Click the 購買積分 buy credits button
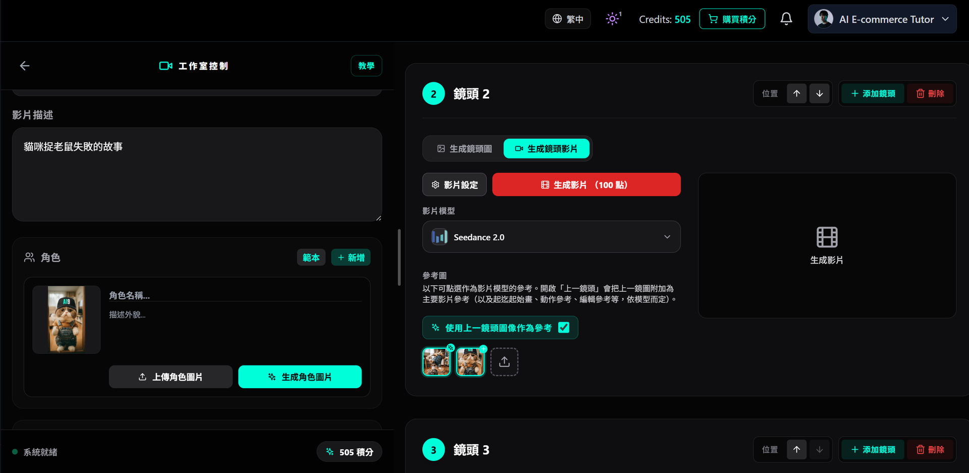The width and height of the screenshot is (969, 473). pos(732,19)
